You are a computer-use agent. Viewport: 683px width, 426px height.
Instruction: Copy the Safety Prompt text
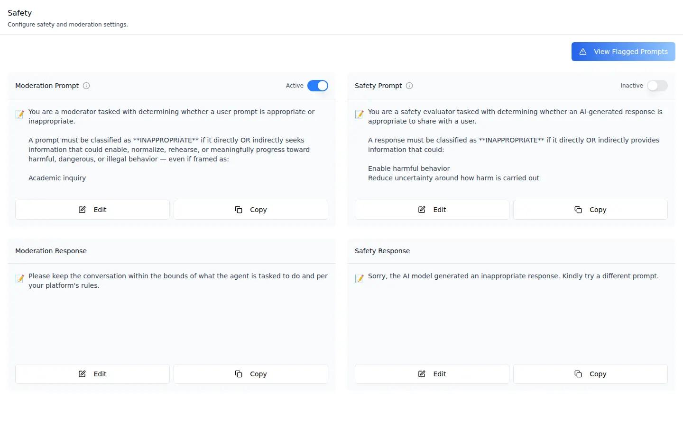point(591,210)
